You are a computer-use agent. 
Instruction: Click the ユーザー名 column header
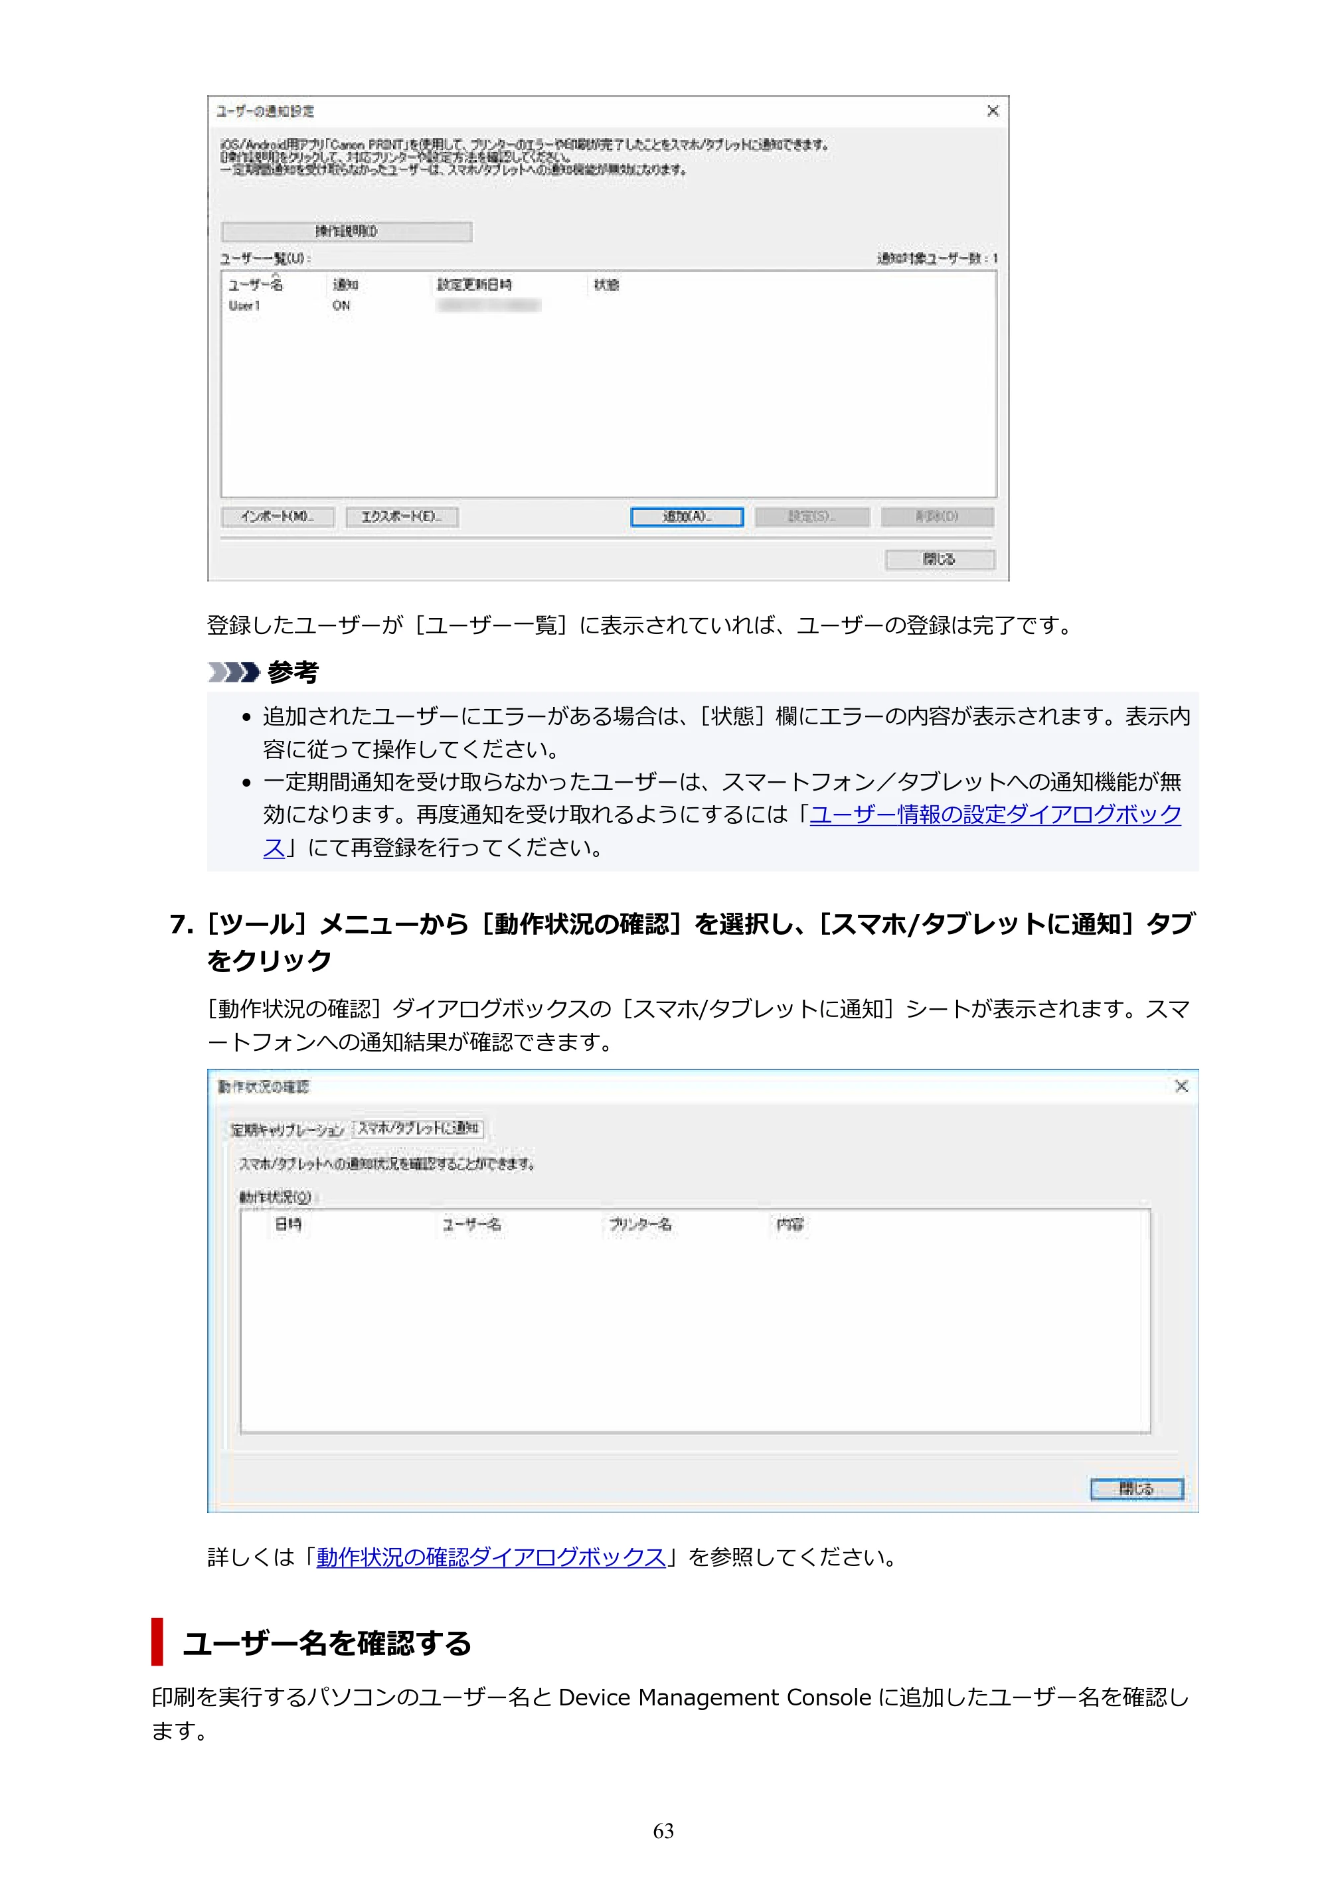255,285
